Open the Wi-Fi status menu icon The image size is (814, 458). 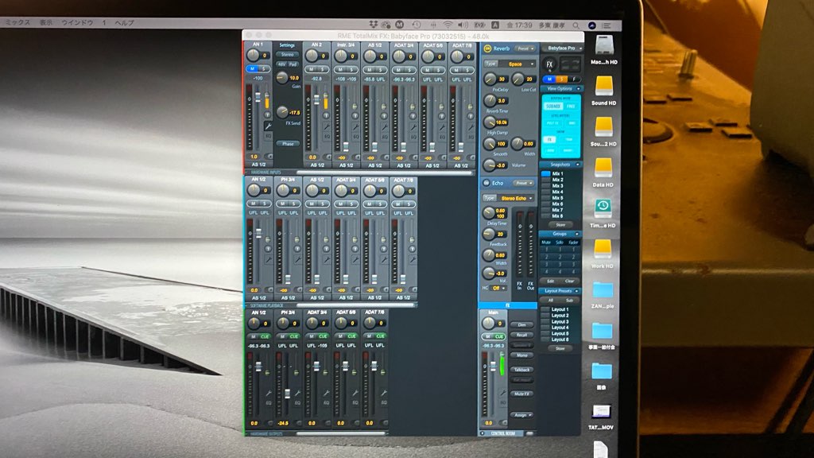[448, 25]
